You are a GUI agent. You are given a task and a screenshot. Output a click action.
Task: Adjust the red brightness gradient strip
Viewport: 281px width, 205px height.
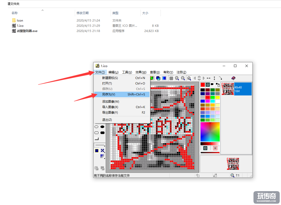tap(210, 144)
